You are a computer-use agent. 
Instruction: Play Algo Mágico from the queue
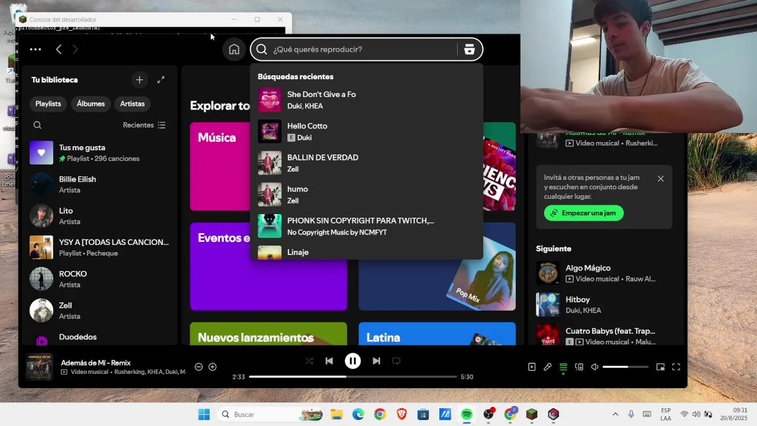click(604, 273)
